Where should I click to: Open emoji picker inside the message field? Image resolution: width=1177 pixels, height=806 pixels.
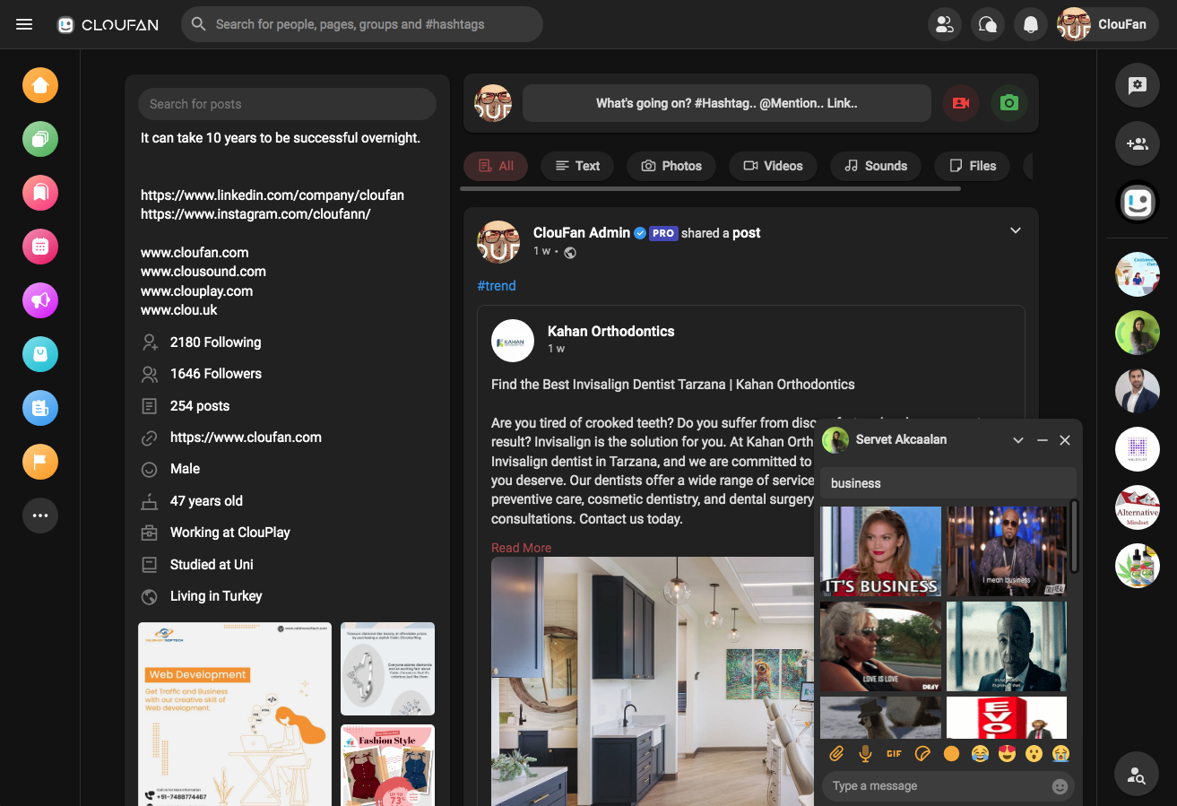pos(1060,786)
